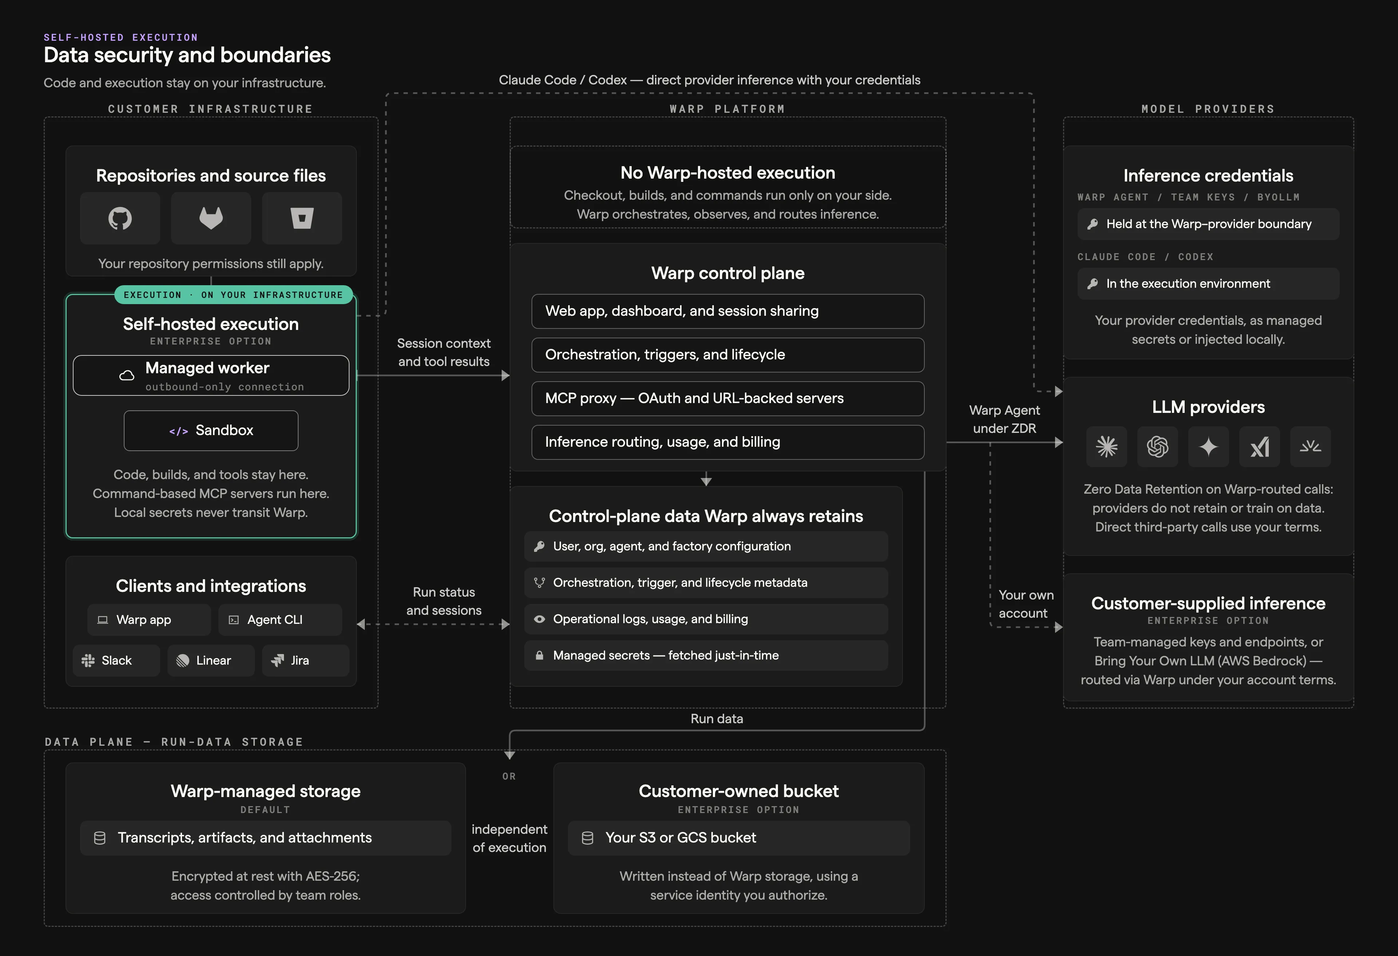Click the Anthropic starburst provider icon
The image size is (1398, 956).
pos(1107,447)
